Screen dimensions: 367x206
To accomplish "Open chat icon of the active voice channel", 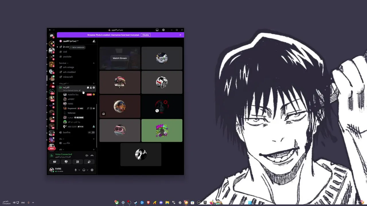I will click(x=88, y=88).
